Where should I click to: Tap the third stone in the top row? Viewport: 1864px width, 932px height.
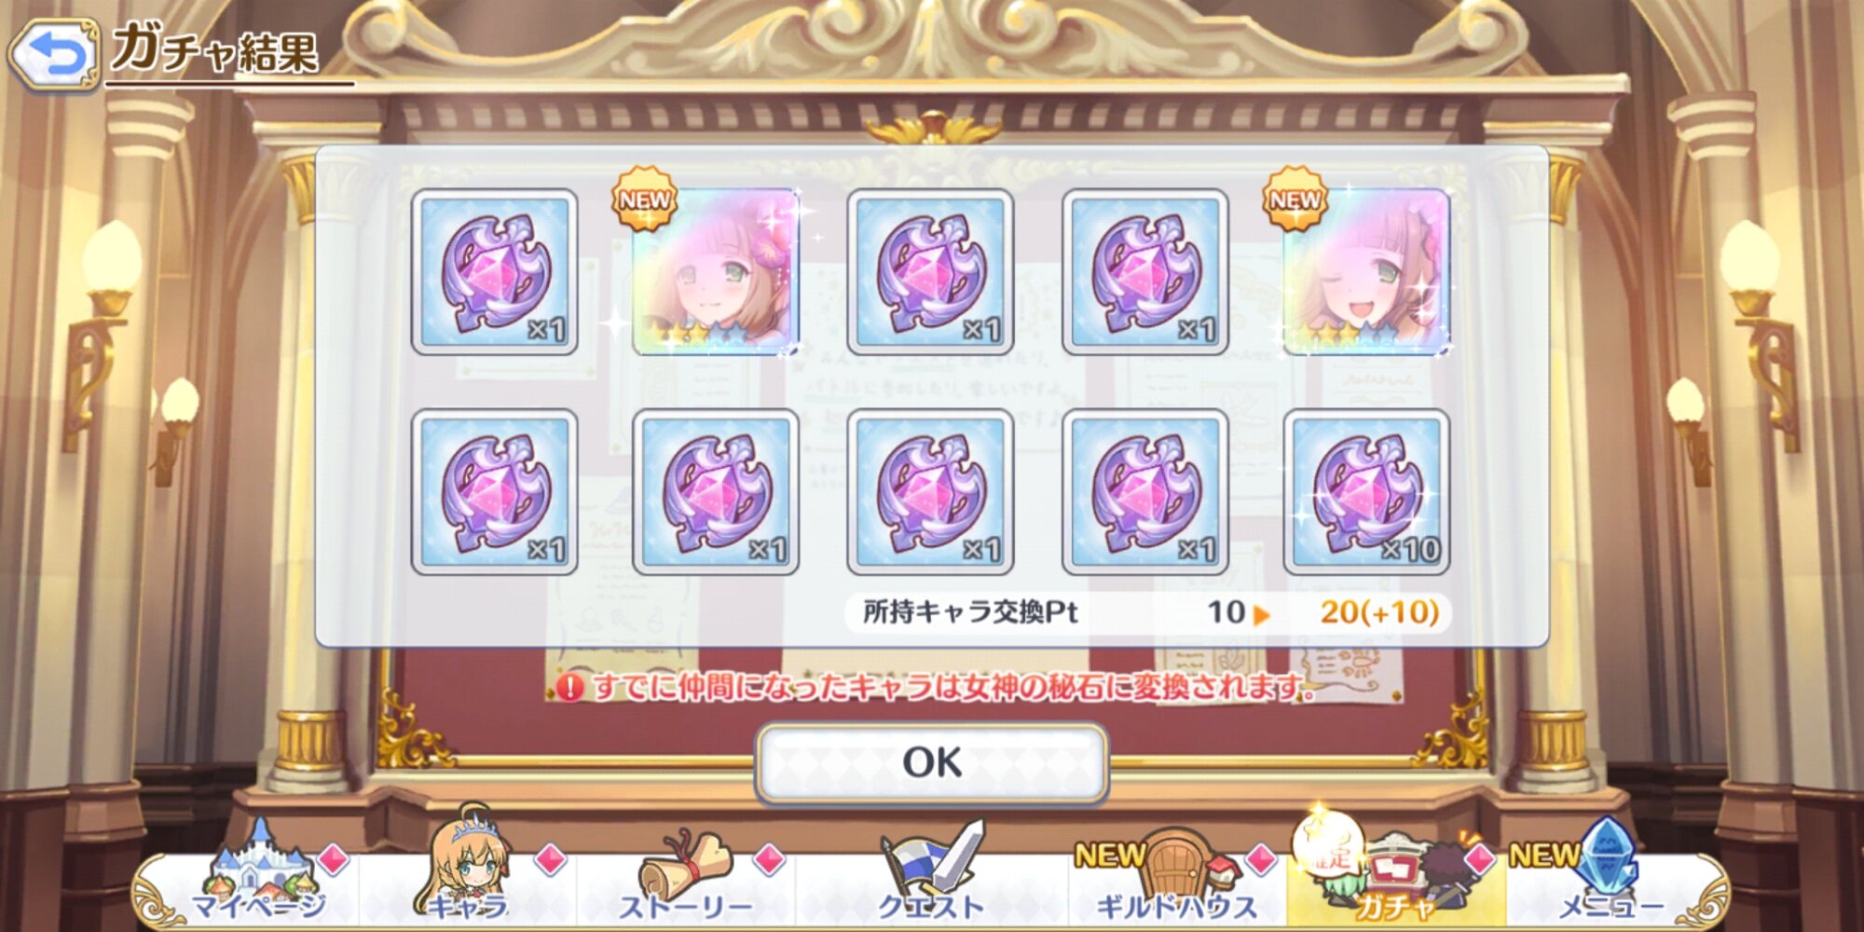pyautogui.click(x=930, y=271)
